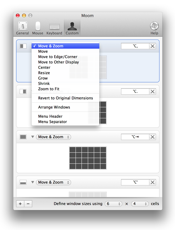Viewport: 175px width, 230px height.
Task: Click the ⌥⇥ shortcut recorder field
Action: (135, 137)
